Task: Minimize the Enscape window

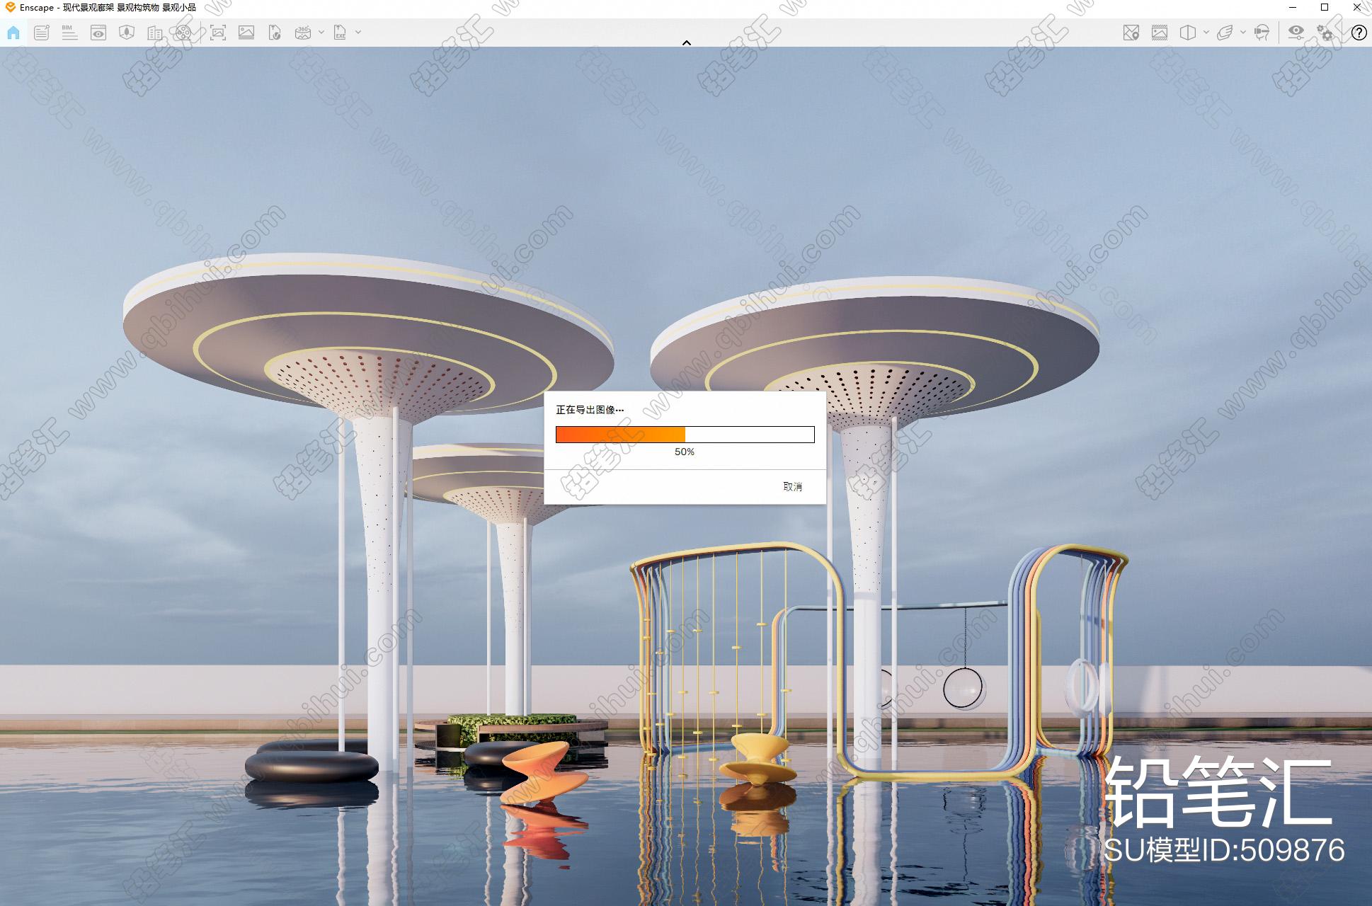Action: pos(1293,8)
